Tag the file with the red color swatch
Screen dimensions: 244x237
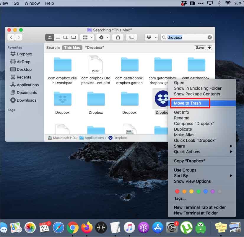pos(177,191)
